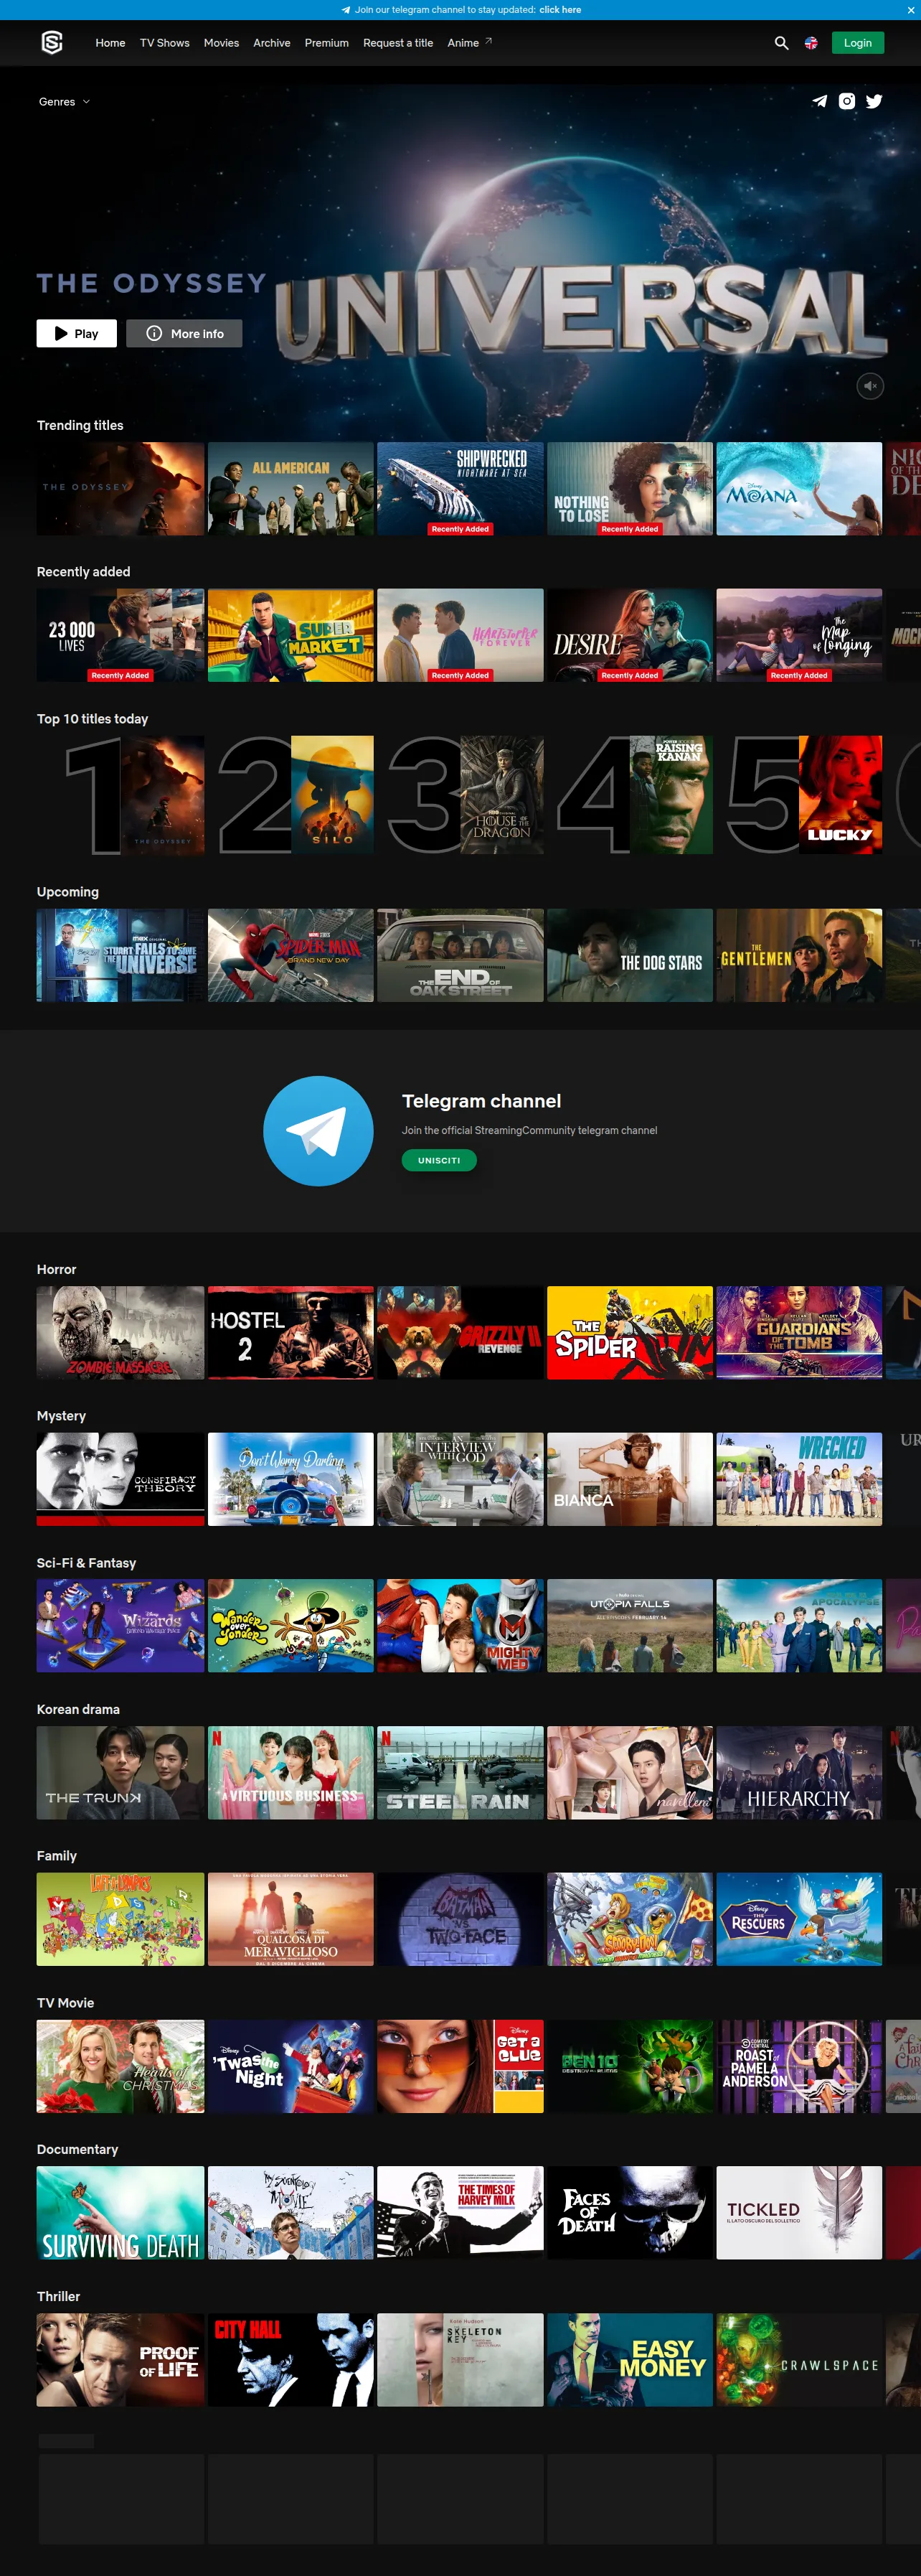Open the Premium menu item
This screenshot has width=921, height=2576.
coord(326,43)
